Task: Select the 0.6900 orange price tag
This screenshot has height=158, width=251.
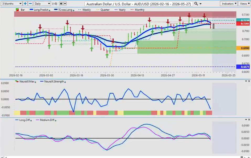Action: (x=243, y=48)
